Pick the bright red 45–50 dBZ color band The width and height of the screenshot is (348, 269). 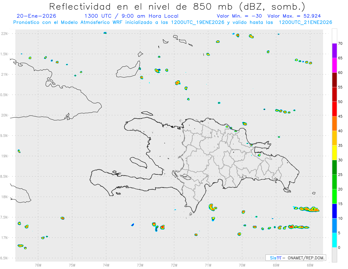click(334, 109)
